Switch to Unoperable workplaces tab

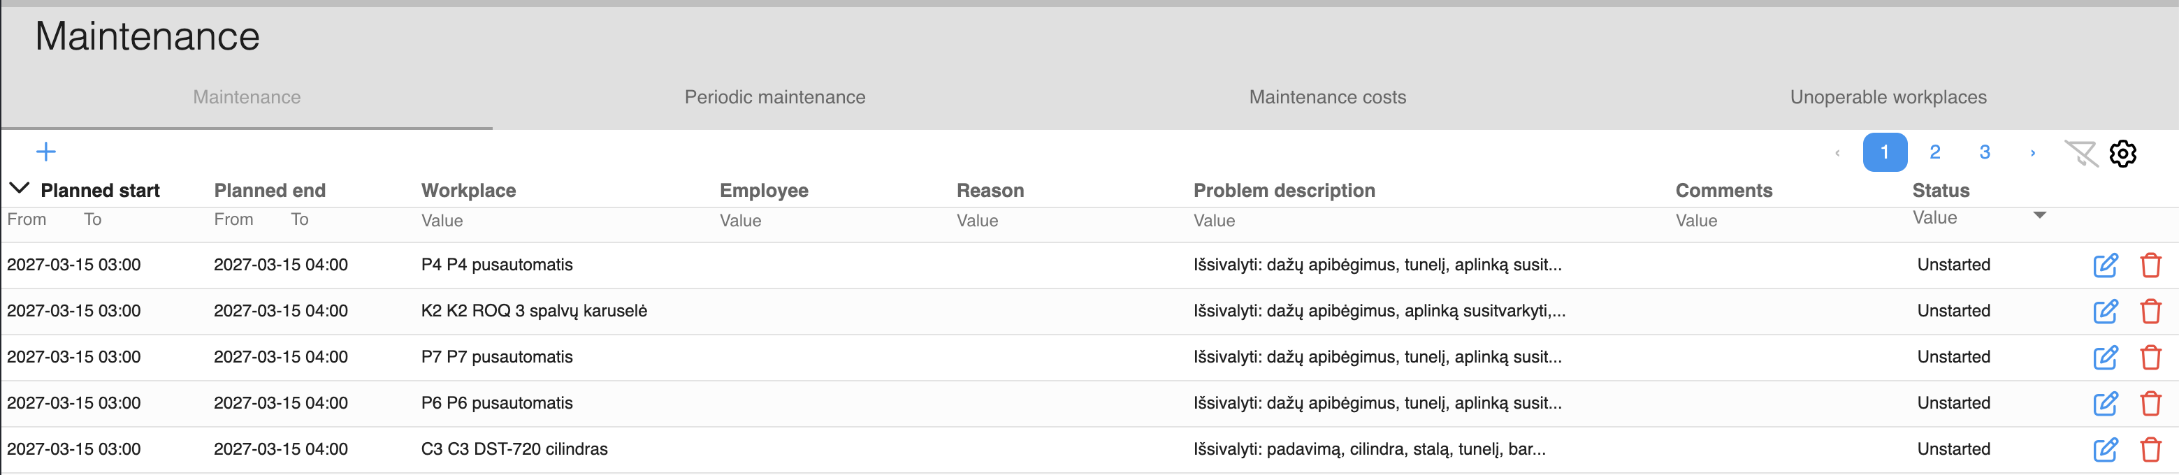pos(1887,97)
